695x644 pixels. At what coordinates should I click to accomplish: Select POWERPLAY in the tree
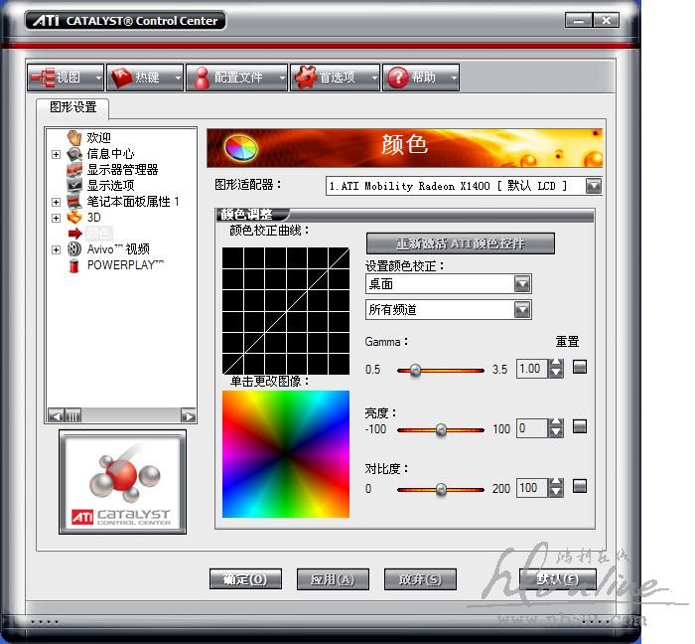[125, 265]
